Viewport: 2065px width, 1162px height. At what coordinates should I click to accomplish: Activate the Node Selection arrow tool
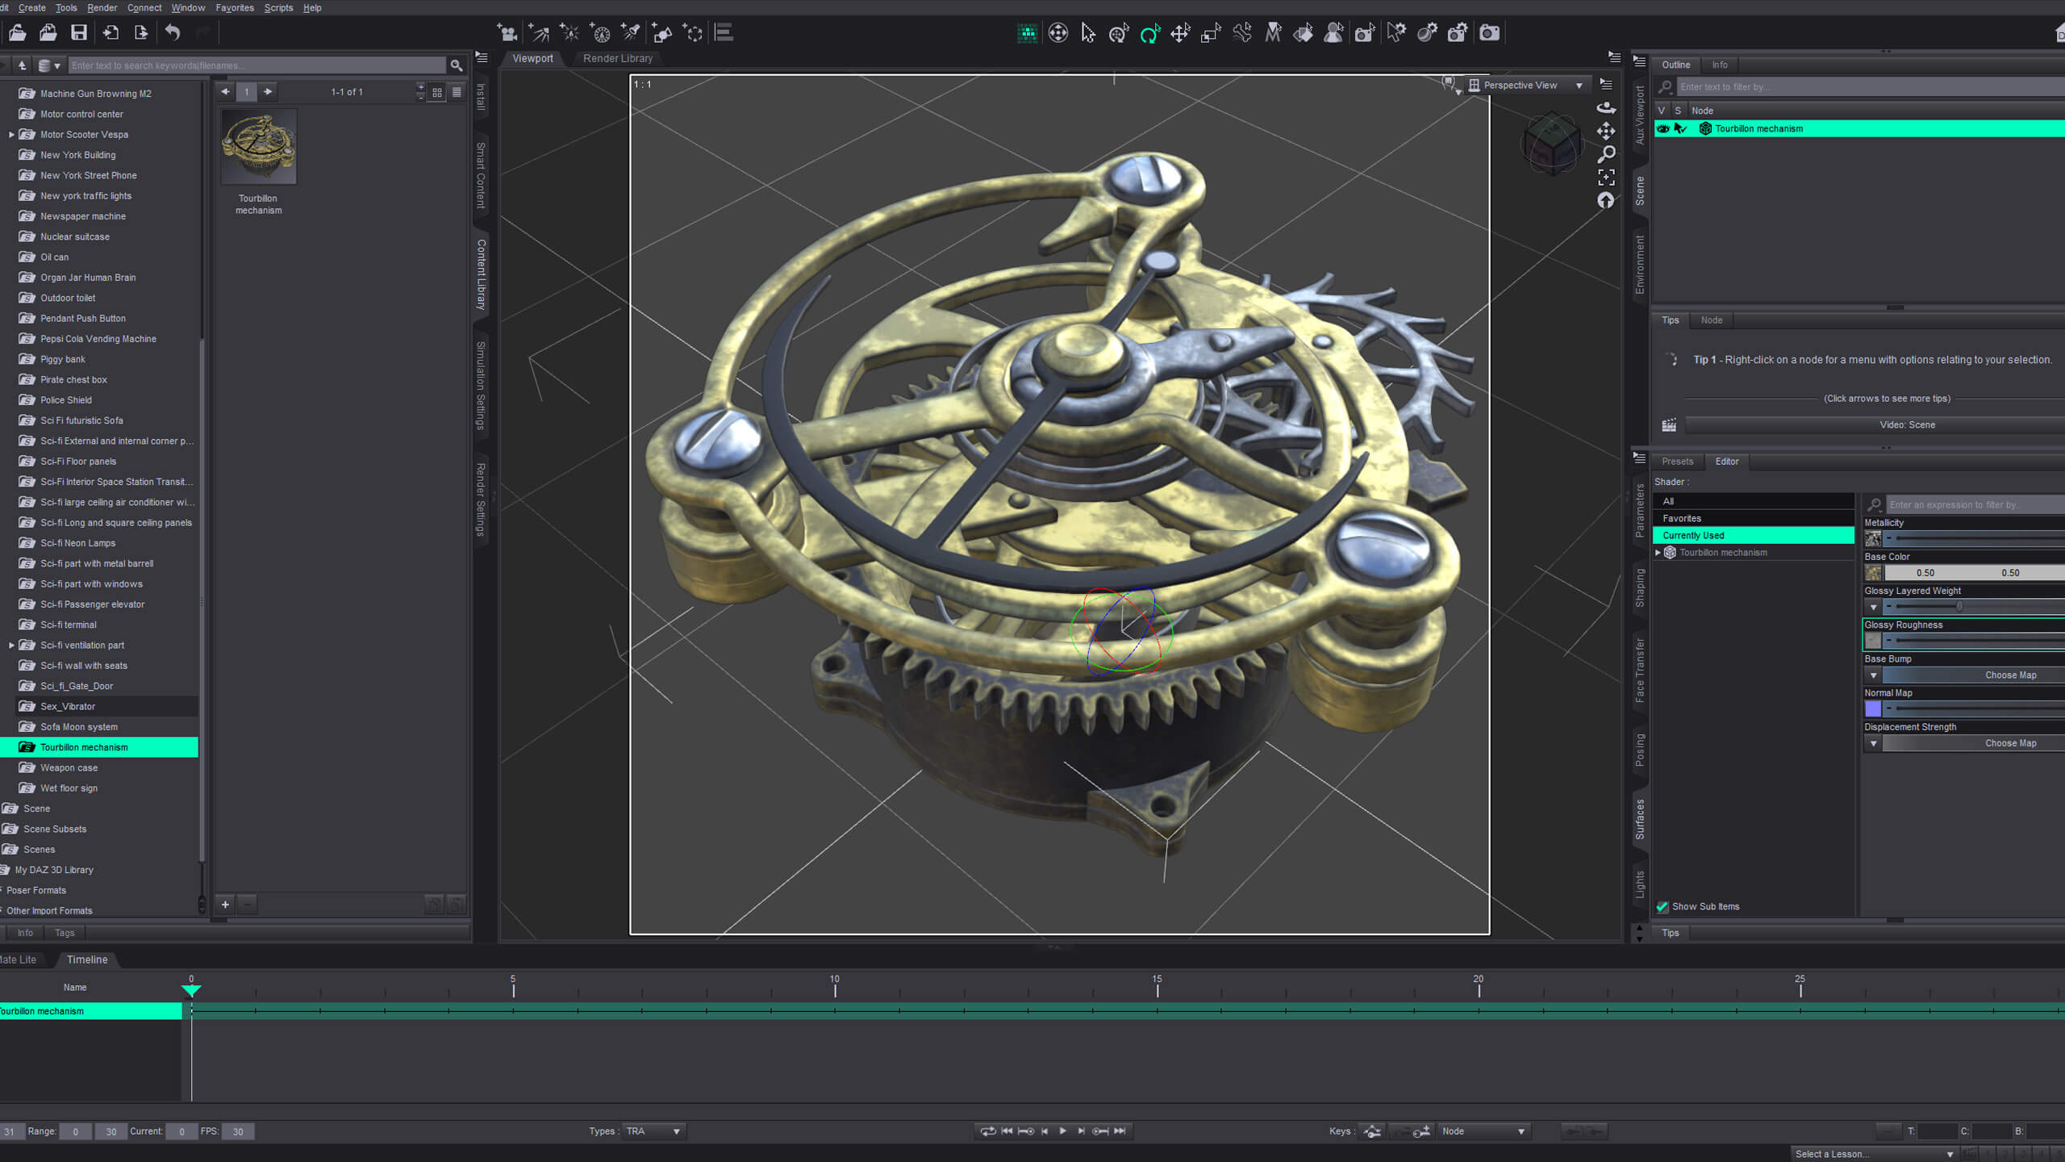point(1088,33)
